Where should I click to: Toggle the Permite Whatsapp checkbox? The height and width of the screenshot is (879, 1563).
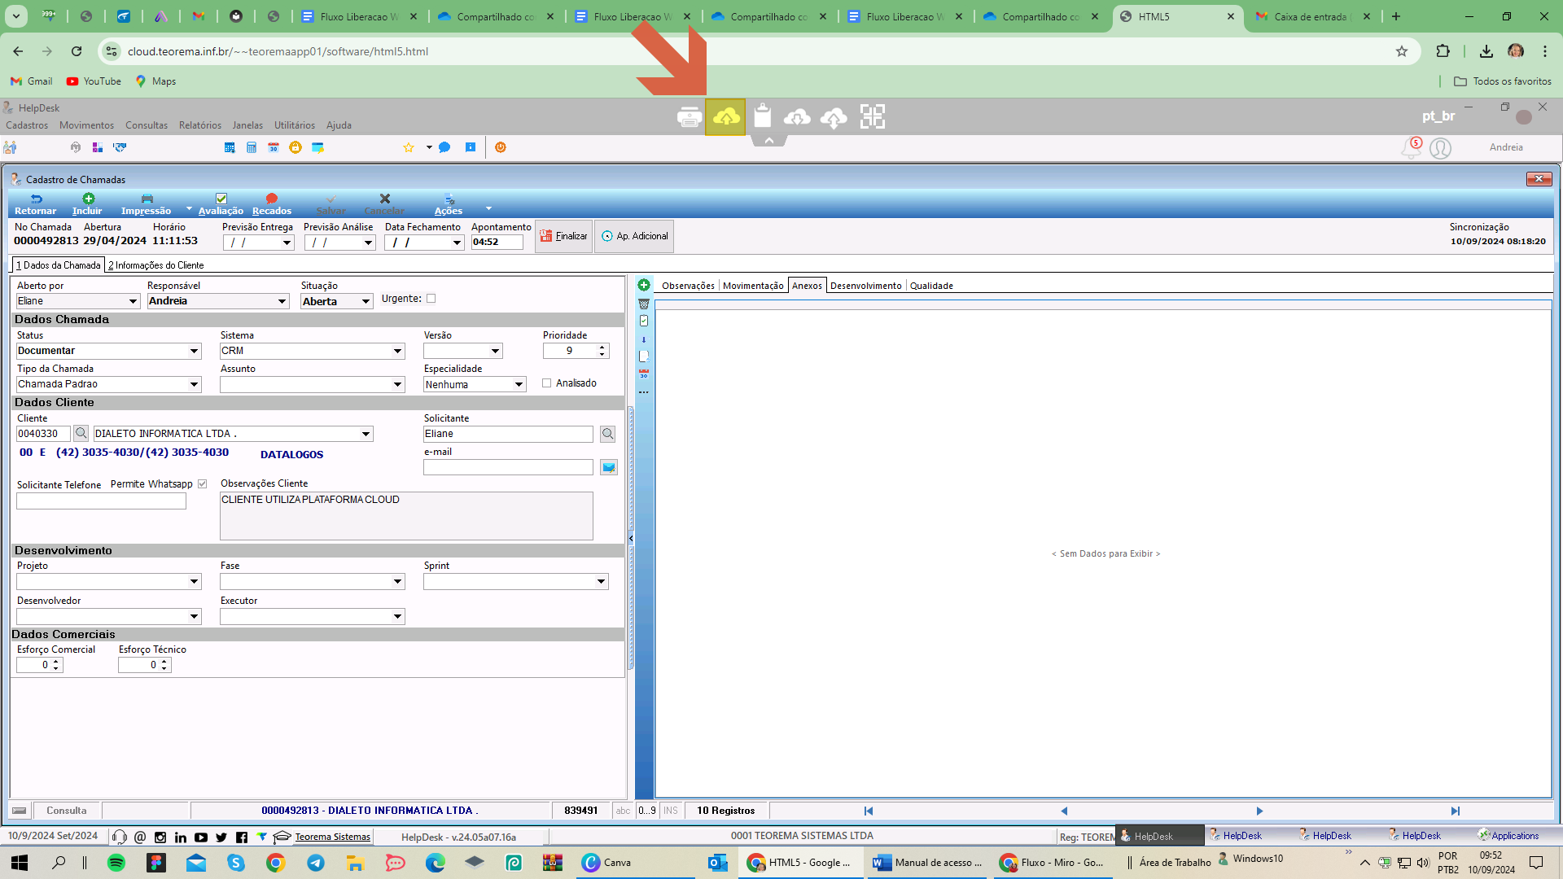(203, 484)
